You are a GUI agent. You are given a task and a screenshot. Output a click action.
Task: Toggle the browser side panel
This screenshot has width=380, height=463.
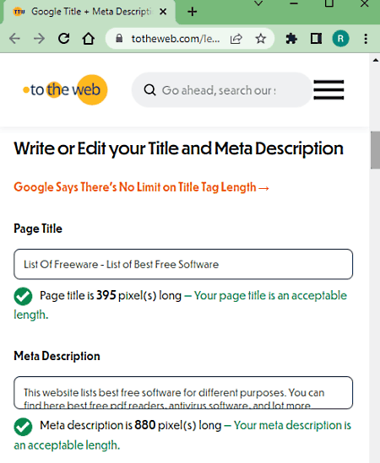pos(316,39)
